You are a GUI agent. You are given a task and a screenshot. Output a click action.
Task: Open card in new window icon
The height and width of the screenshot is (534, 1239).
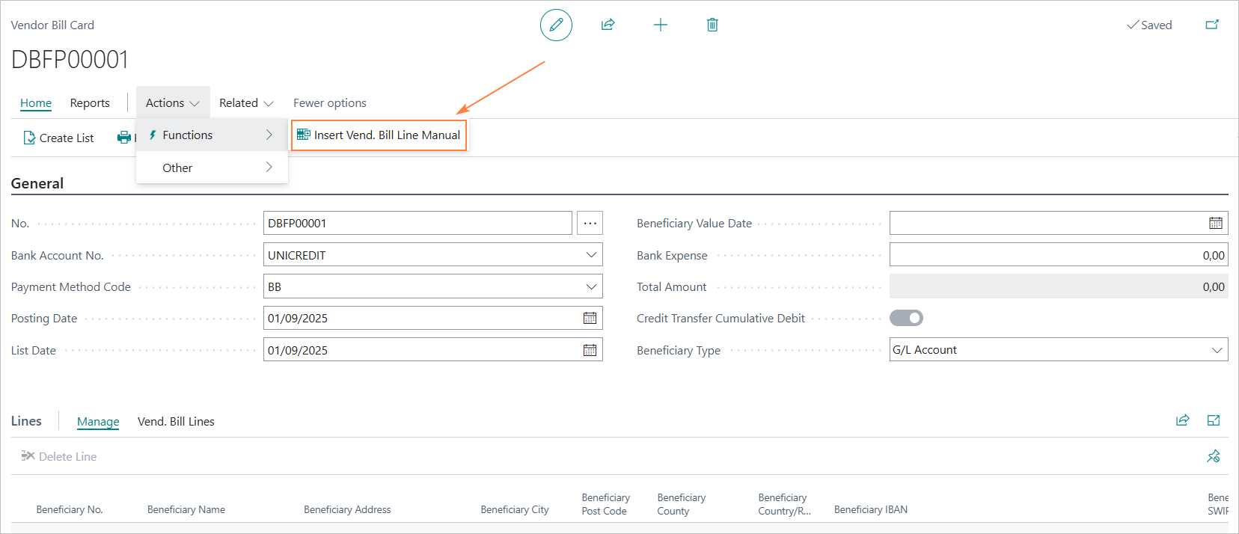pos(1212,25)
